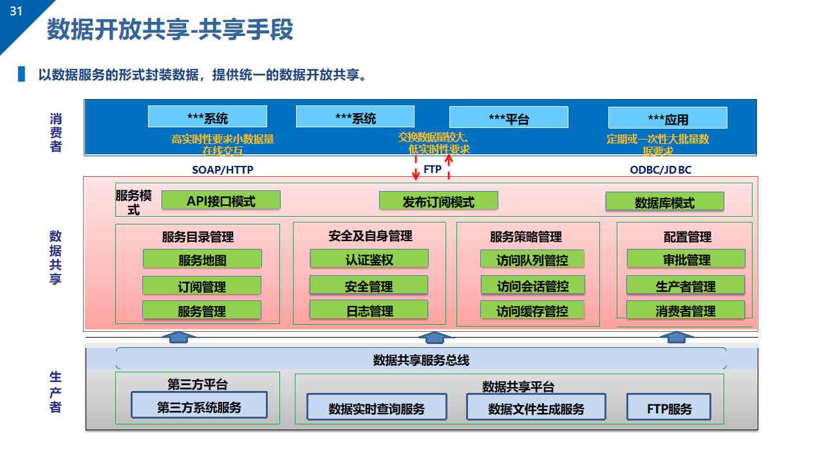Click the "服务目录管理" group heading
The width and height of the screenshot is (824, 463).
[x=198, y=237]
